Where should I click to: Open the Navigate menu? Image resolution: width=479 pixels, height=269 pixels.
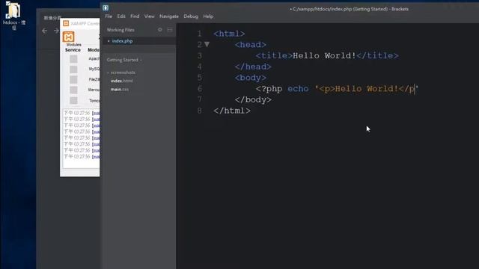169,16
